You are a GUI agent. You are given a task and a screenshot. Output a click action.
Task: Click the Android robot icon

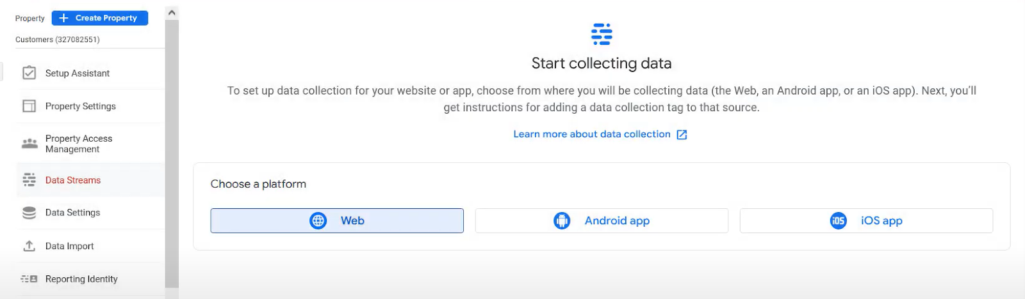(x=562, y=221)
